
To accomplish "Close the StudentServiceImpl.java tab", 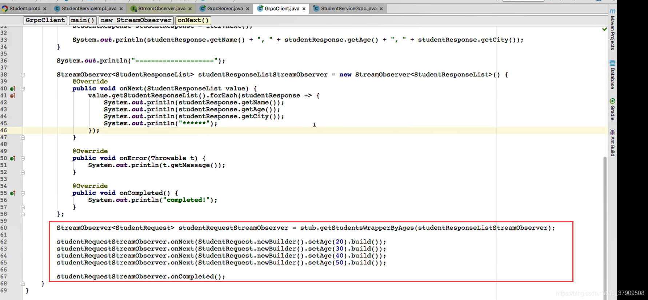I will coord(121,9).
